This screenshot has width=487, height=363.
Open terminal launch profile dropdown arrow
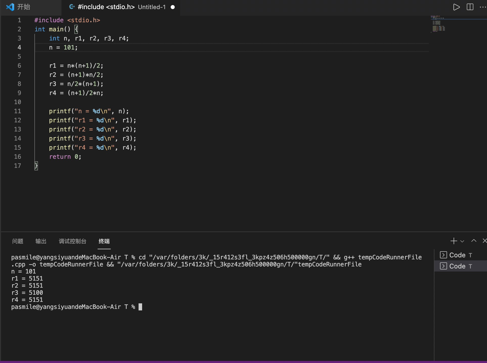point(462,241)
